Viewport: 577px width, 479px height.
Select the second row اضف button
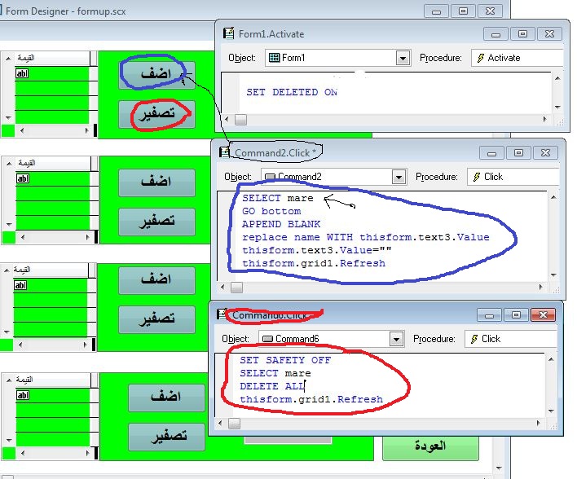click(x=156, y=182)
